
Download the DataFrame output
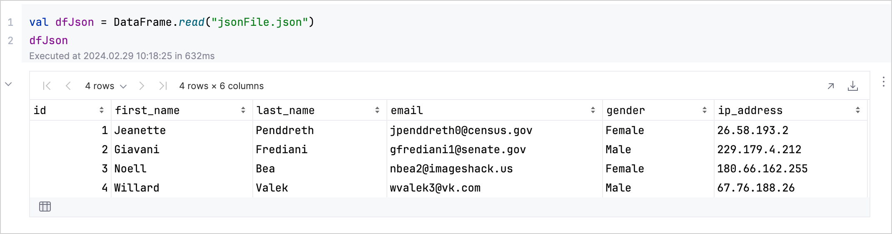853,86
